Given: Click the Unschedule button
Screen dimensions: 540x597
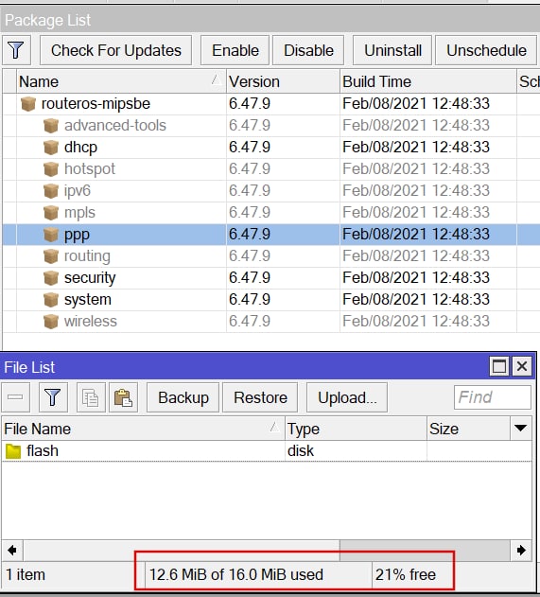Looking at the screenshot, I should click(x=486, y=50).
